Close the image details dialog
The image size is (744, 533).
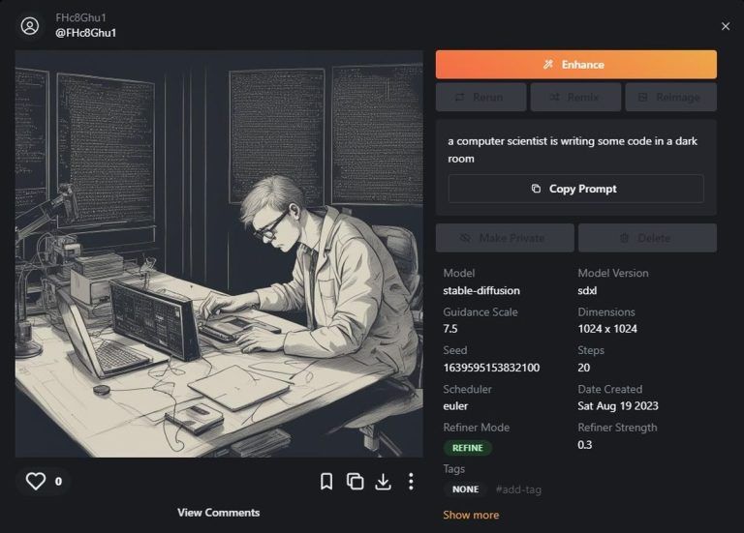(x=726, y=26)
